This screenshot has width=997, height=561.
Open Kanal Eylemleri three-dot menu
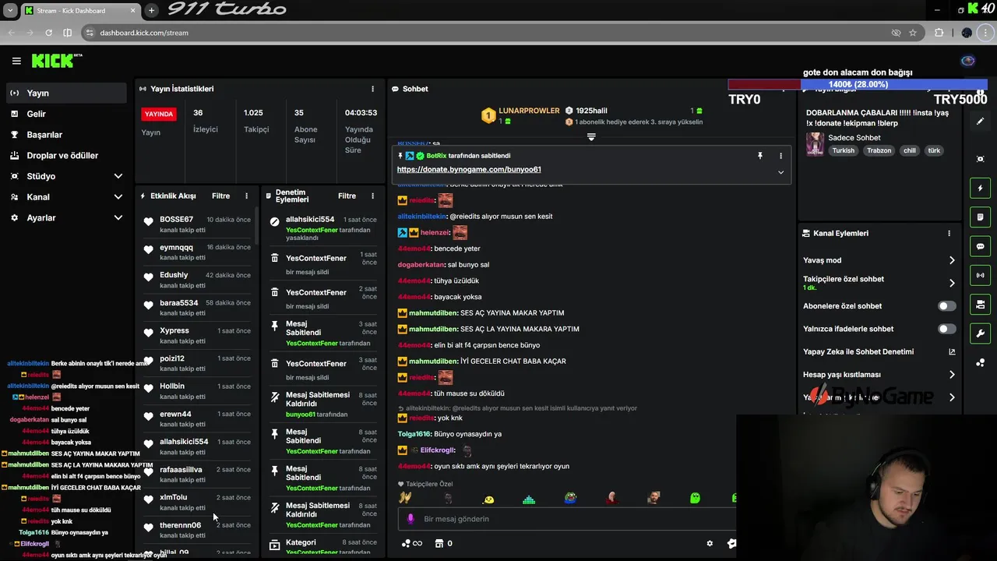[x=949, y=233]
